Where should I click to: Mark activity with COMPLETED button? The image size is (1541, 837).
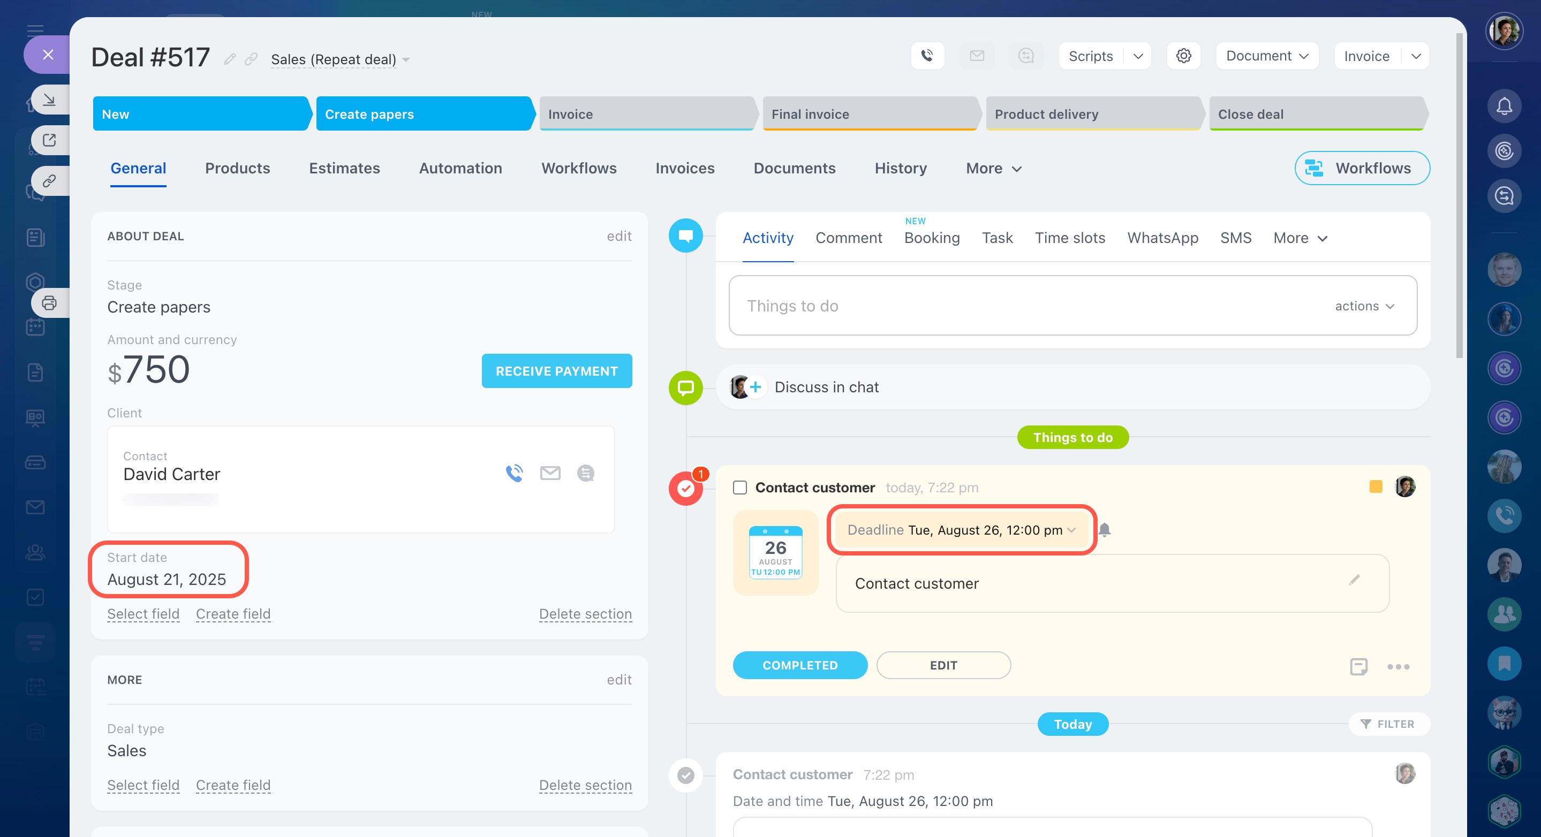800,665
